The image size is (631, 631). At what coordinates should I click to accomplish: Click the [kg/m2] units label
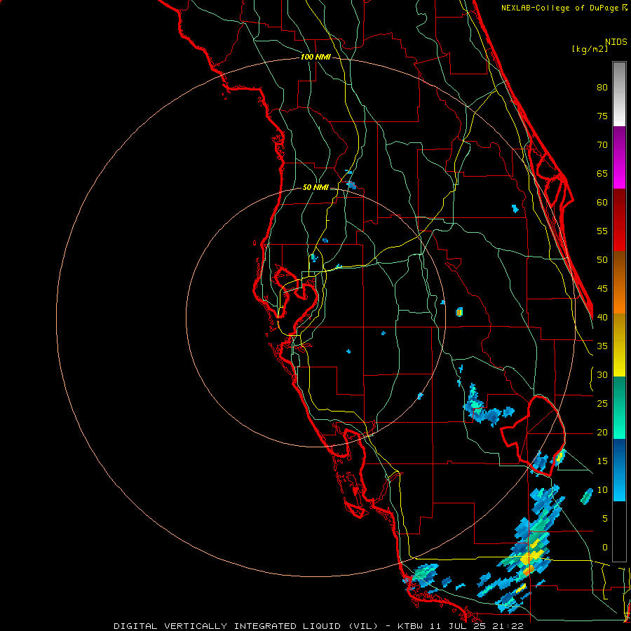tap(590, 49)
